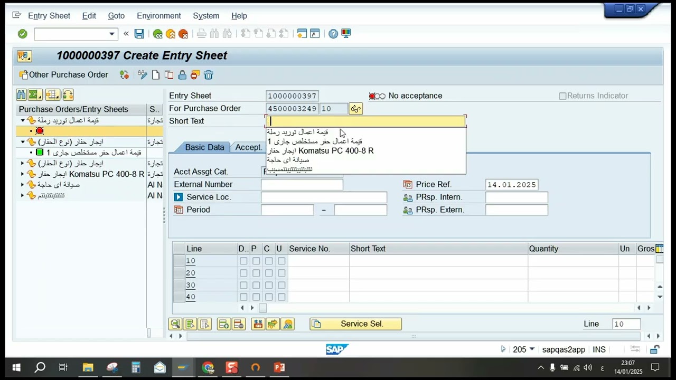Expand the Komatsu PC 400-8 R tree node
676x380 pixels.
(22, 174)
